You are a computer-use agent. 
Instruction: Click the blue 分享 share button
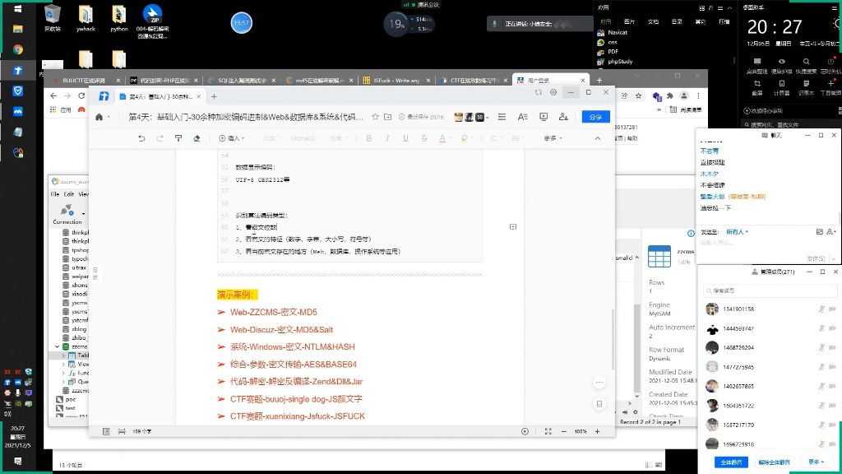(x=595, y=117)
